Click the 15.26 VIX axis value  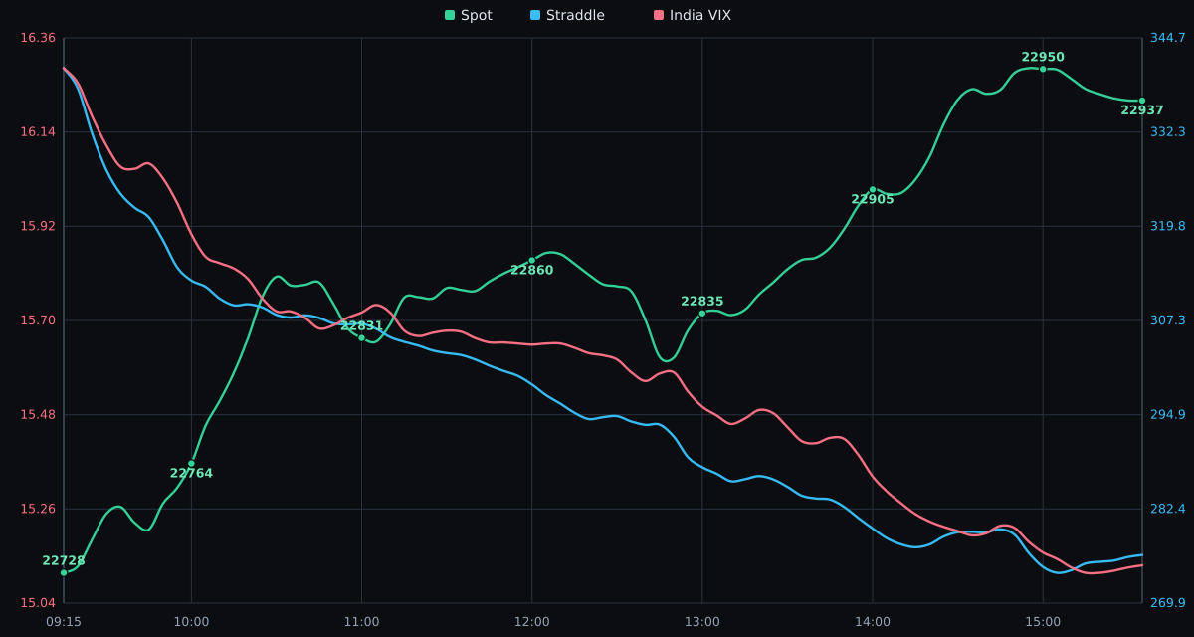[38, 509]
